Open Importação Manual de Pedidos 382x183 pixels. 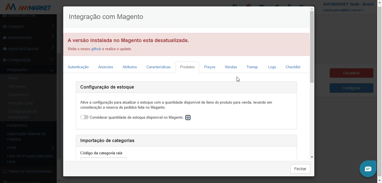click(27, 136)
